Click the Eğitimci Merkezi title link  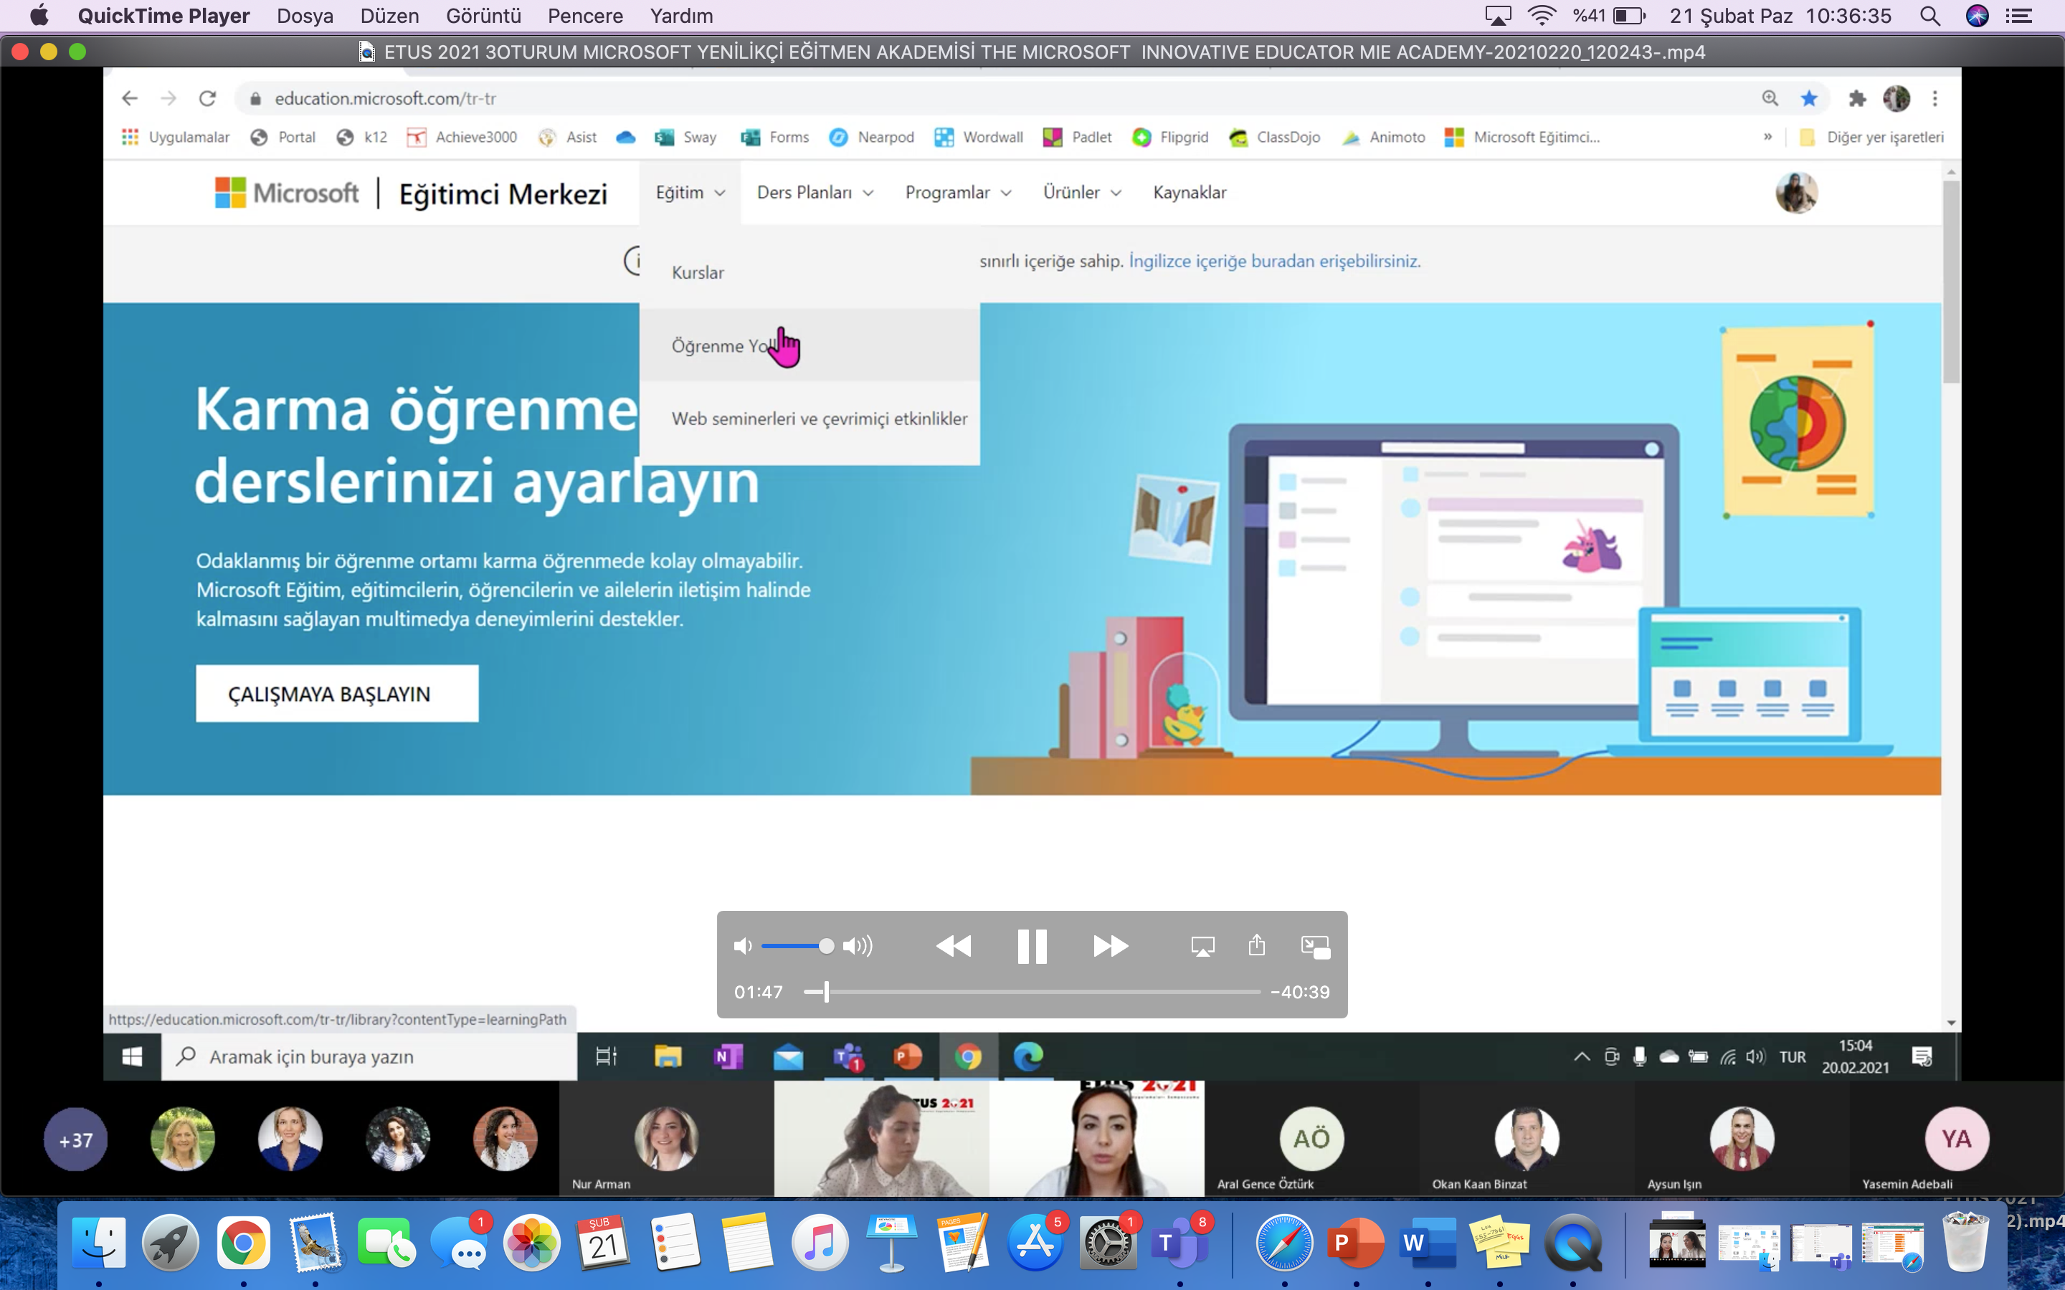(x=503, y=193)
